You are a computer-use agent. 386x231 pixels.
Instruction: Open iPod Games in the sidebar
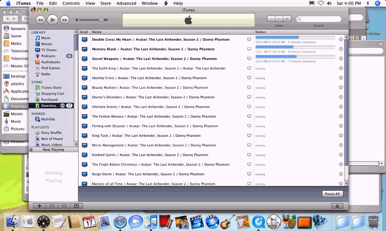(51, 68)
